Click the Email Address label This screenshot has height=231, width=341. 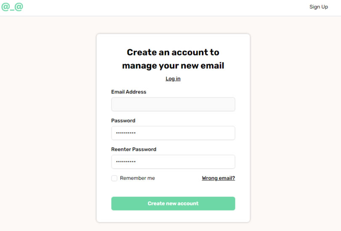click(x=129, y=92)
